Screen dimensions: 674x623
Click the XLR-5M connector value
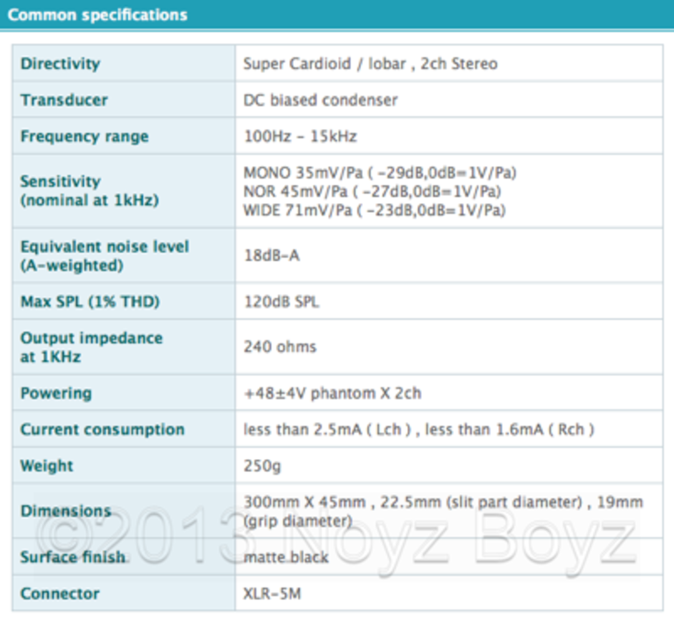pos(272,593)
